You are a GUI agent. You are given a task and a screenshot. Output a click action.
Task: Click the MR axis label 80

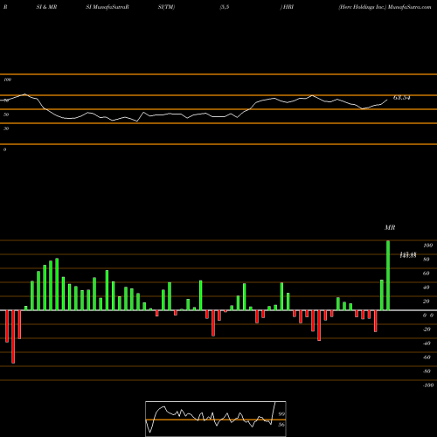coord(427,260)
